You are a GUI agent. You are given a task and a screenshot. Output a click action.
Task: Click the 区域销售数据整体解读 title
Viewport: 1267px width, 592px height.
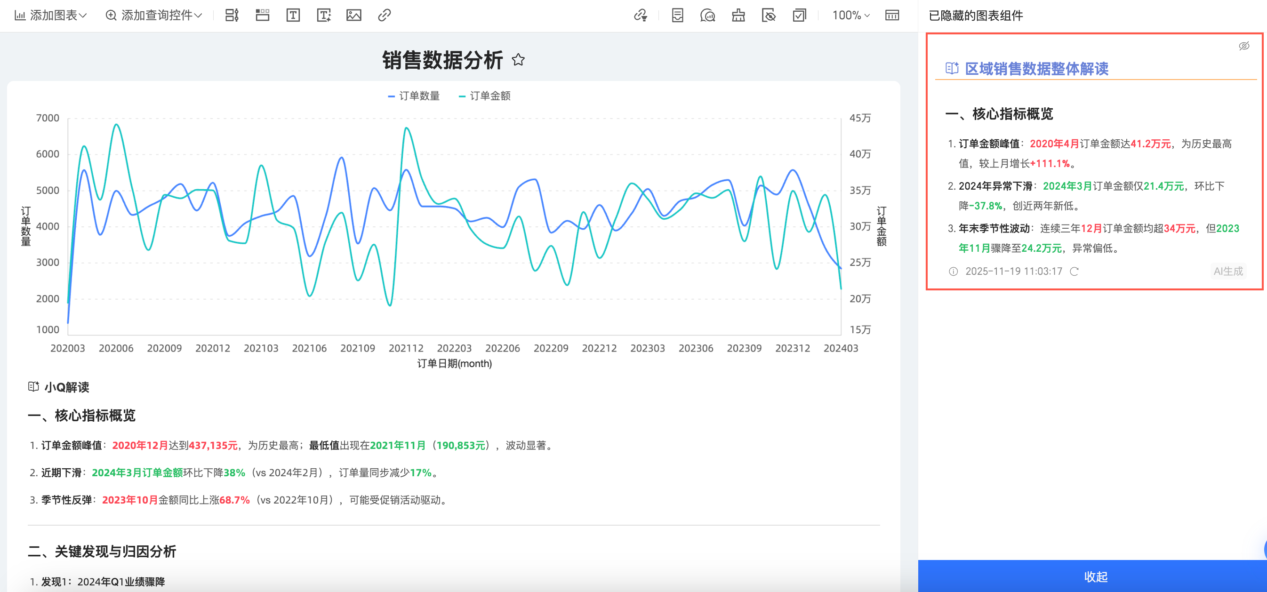click(1036, 69)
